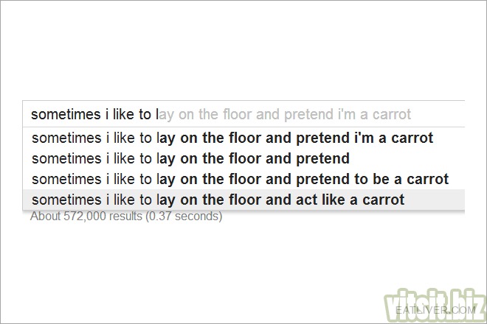Place cursor after typed "sometimes i like to l"

pos(159,114)
